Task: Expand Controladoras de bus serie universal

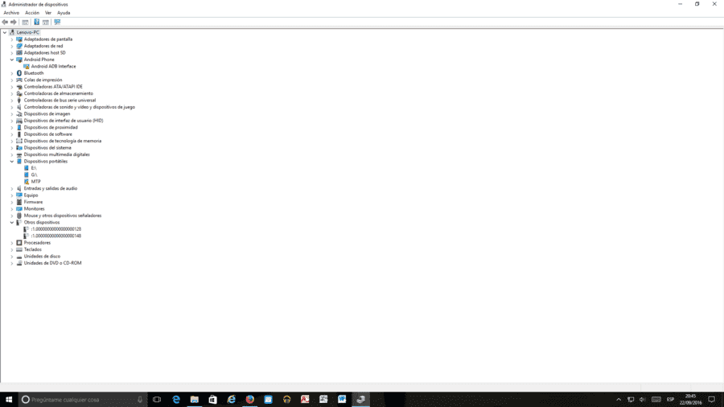Action: [12, 100]
